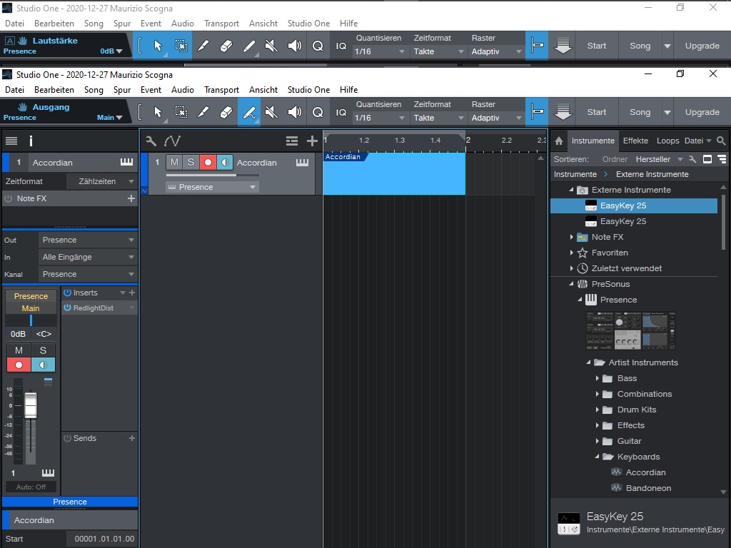The width and height of the screenshot is (731, 548).
Task: Open the inspector hamburger menu icon
Action: click(x=11, y=141)
